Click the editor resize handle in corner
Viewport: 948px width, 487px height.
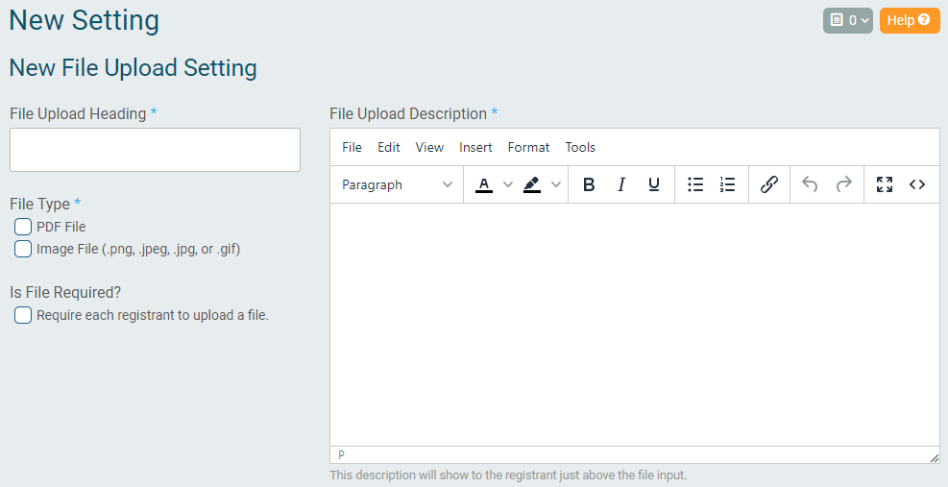coord(935,458)
